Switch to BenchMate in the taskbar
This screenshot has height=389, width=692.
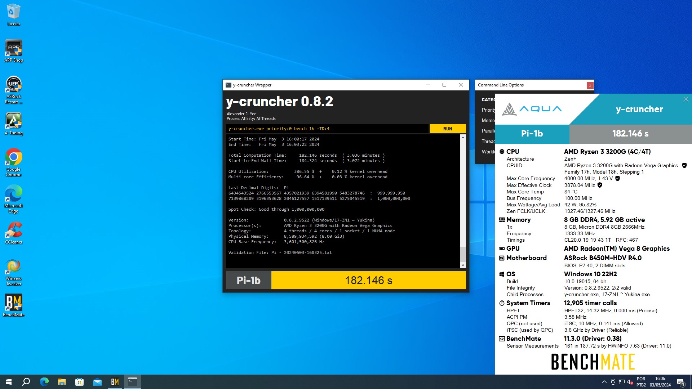(x=115, y=382)
